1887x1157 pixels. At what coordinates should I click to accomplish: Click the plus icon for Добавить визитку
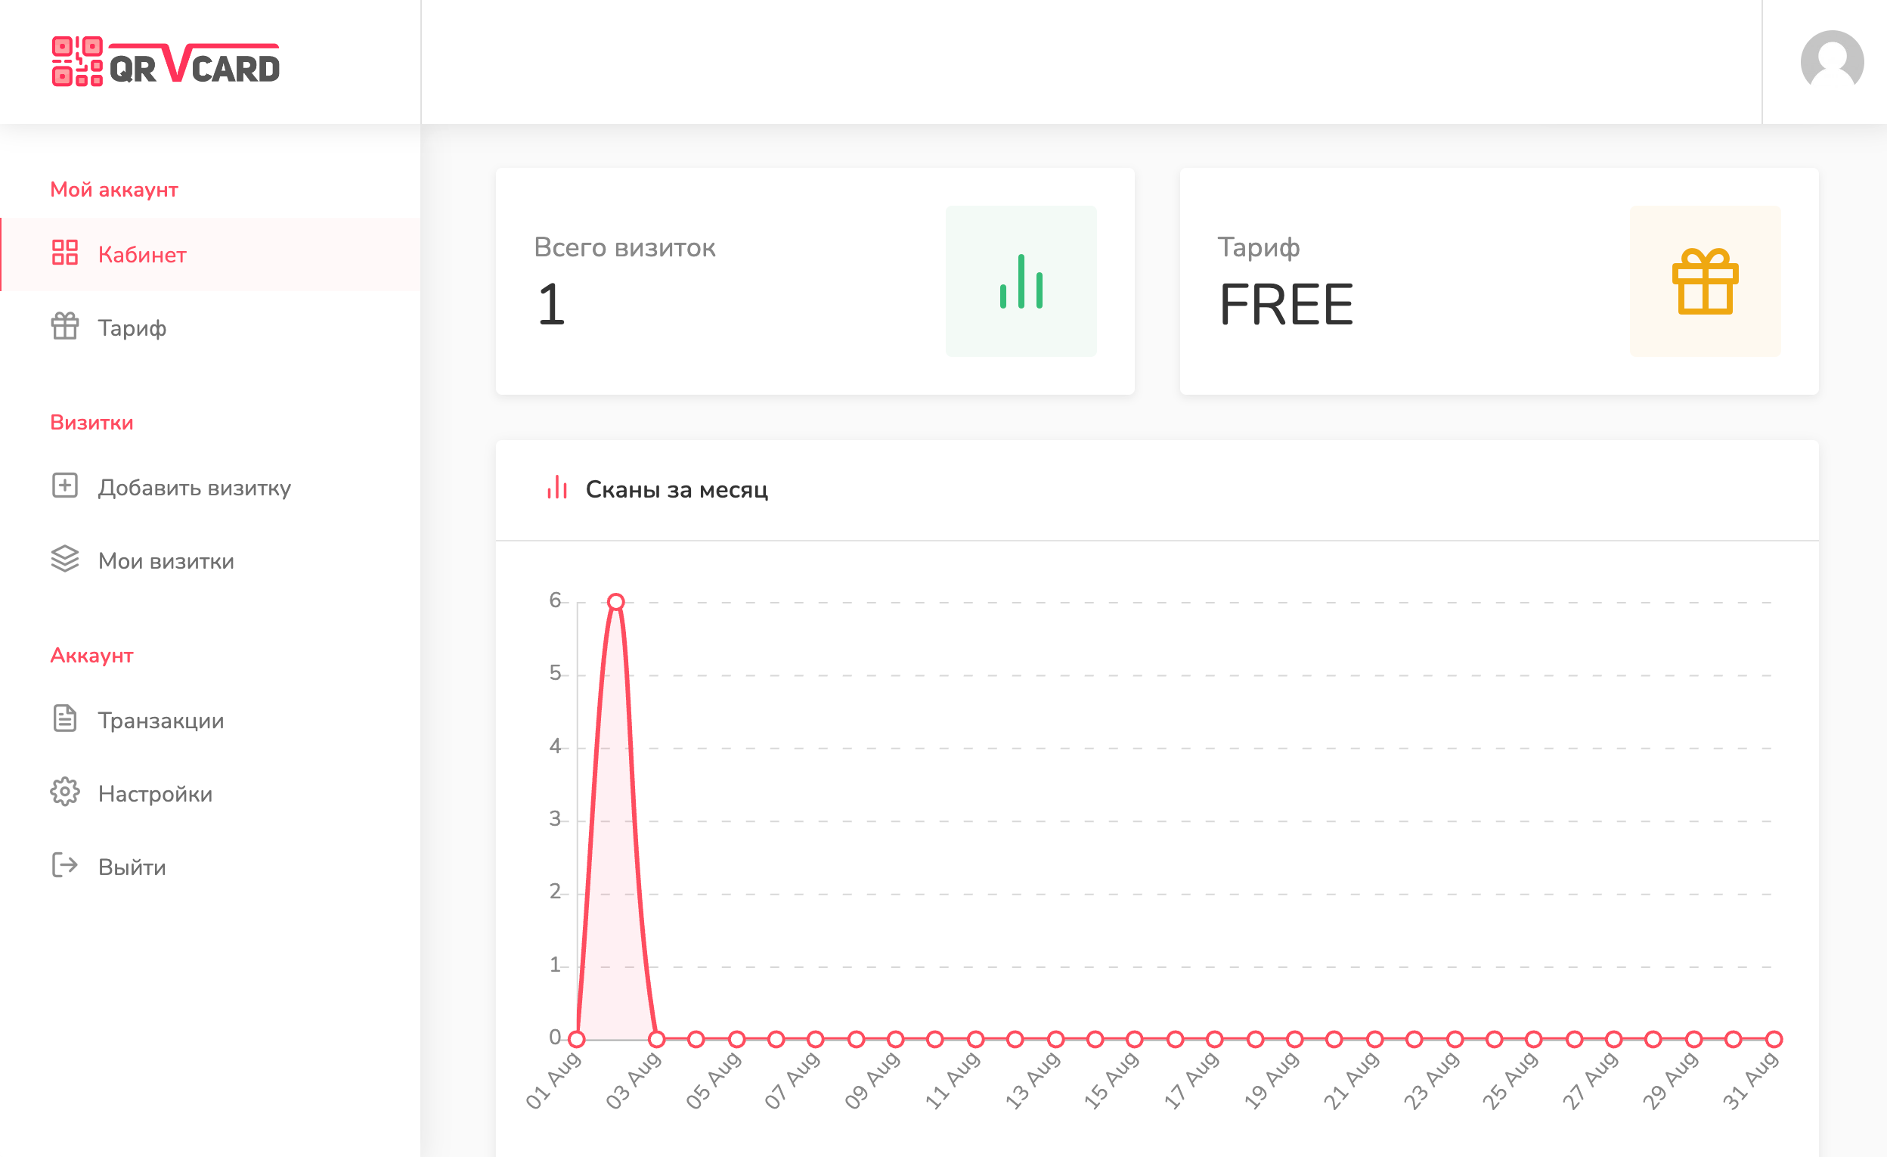(65, 485)
